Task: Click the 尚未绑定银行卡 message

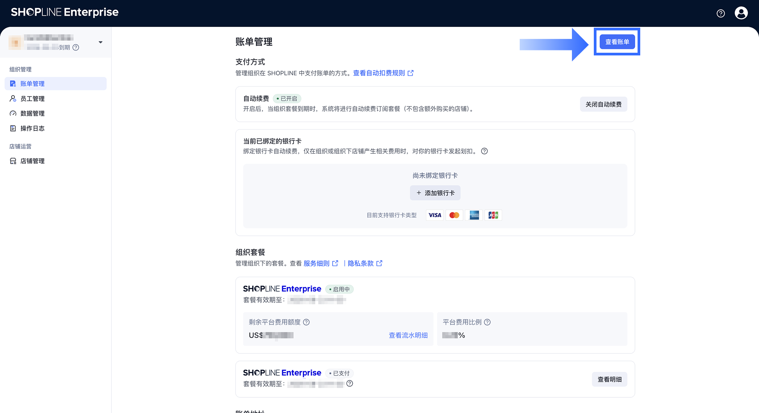Action: click(x=435, y=176)
